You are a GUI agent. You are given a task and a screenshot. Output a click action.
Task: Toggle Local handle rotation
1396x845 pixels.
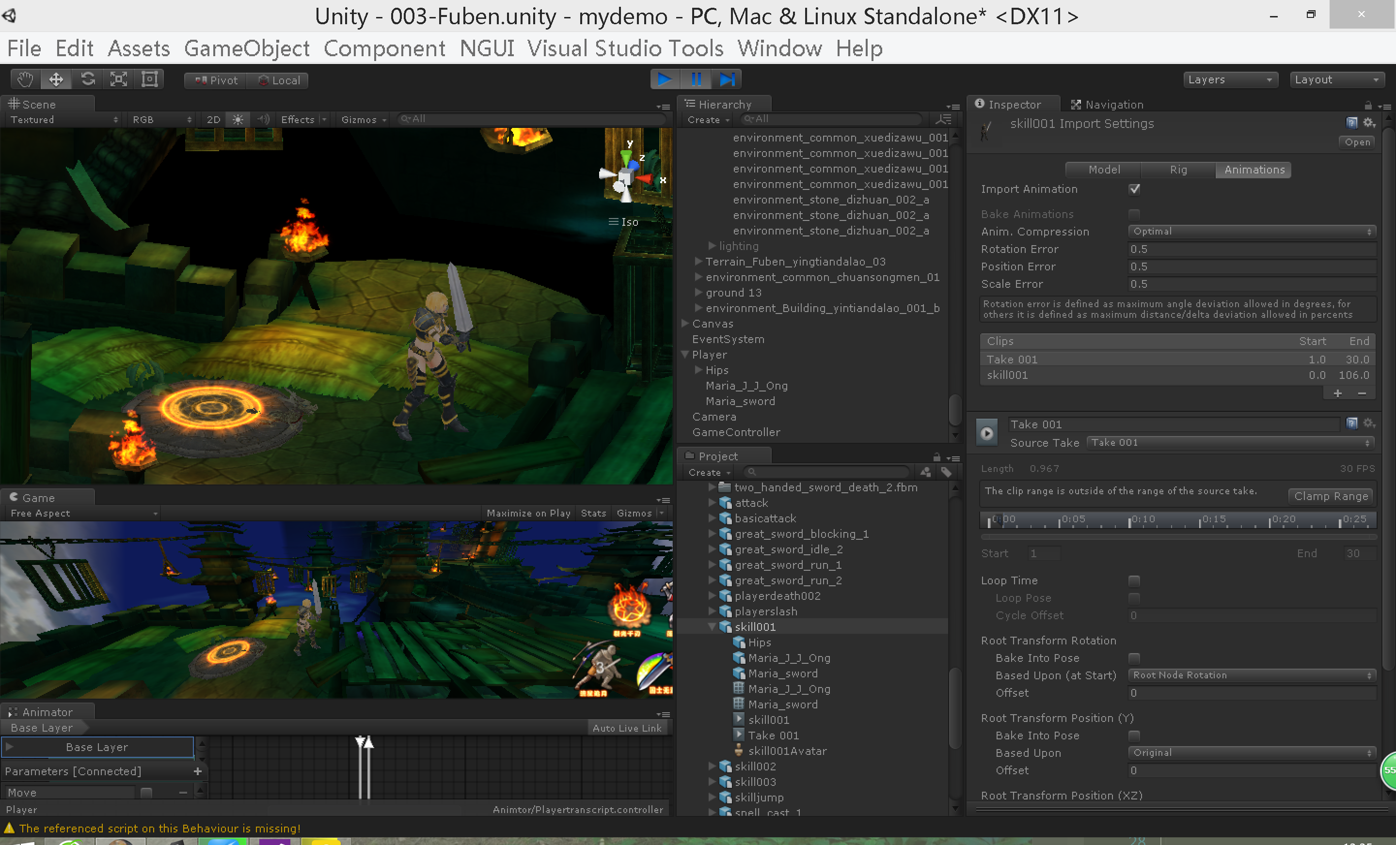click(278, 80)
